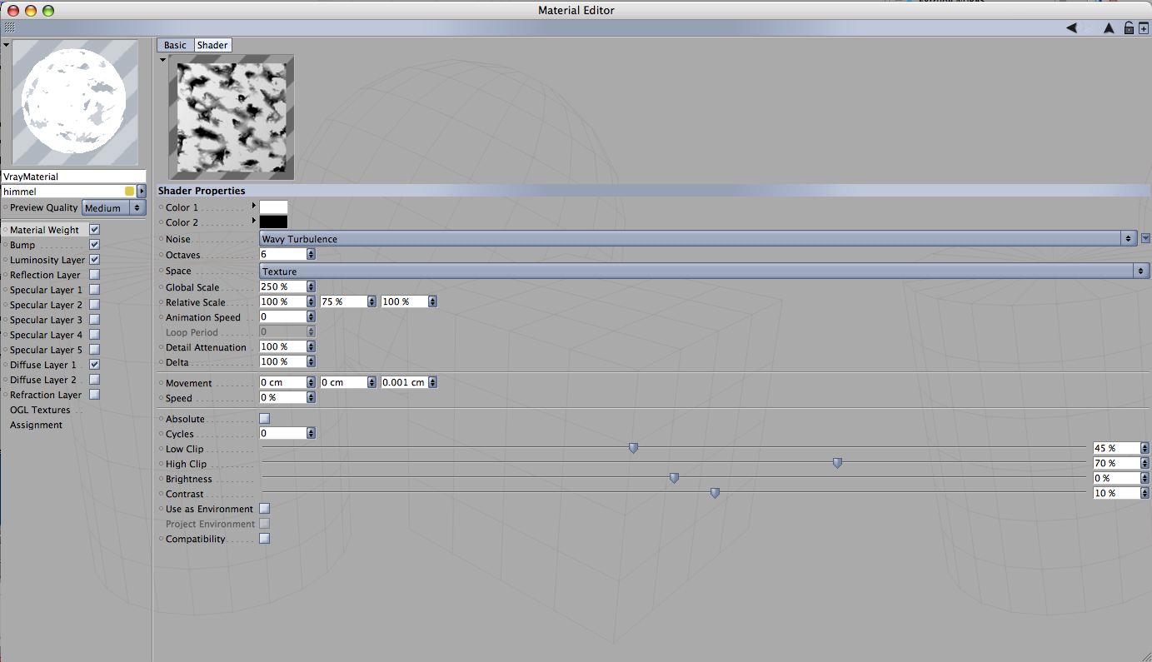
Task: Click the arrow button next to himmel field
Action: click(x=142, y=192)
